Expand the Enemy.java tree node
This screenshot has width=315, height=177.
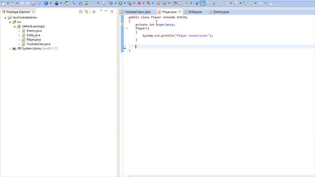click(19, 31)
